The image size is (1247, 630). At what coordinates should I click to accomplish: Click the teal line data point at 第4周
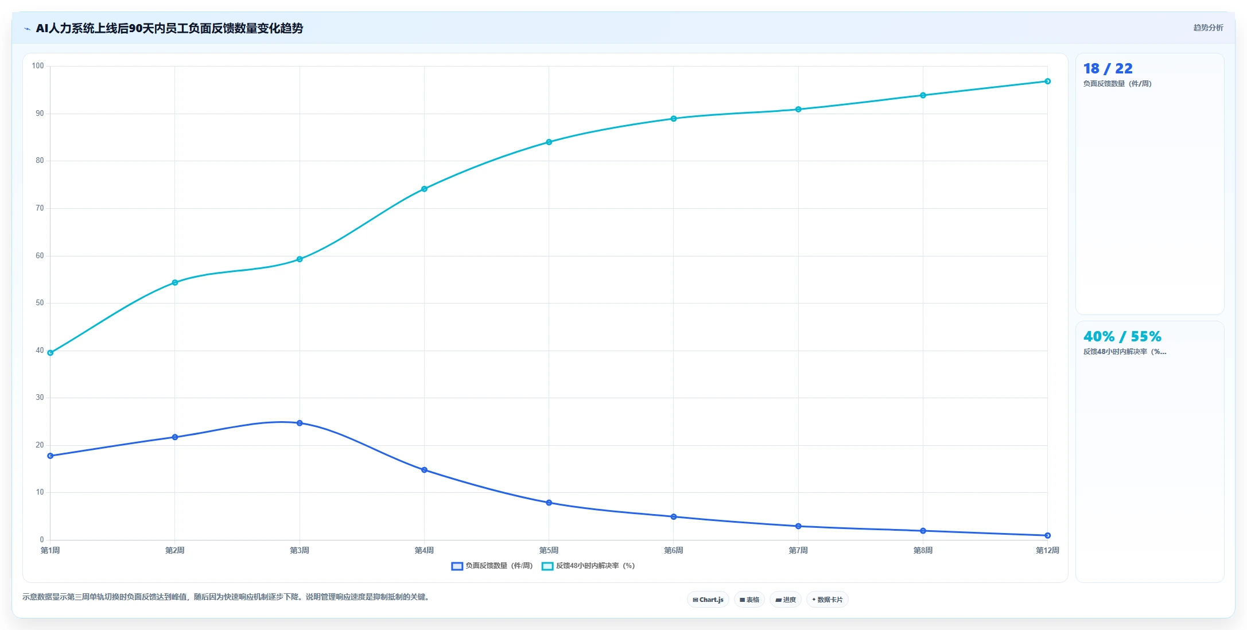point(424,189)
